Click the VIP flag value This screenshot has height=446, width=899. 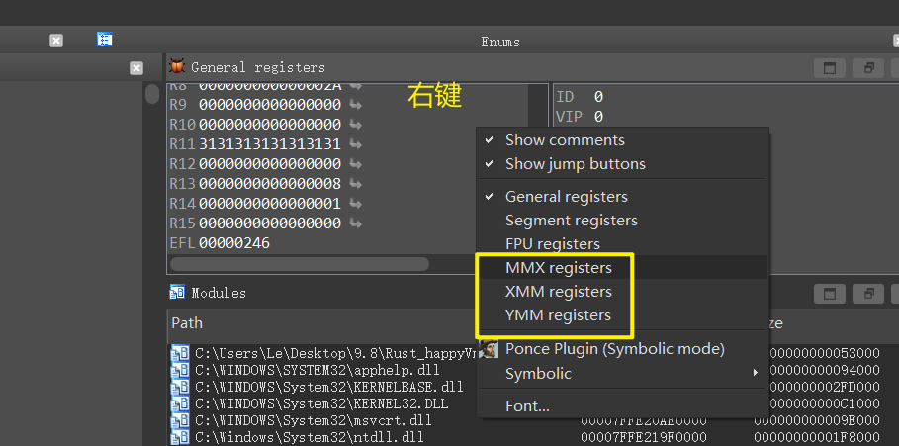point(598,117)
